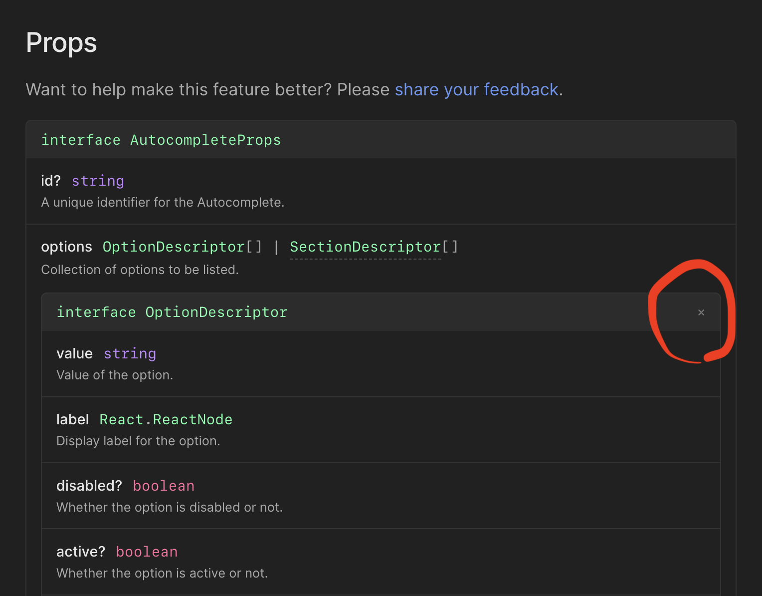Click 'Display label for the option.' description
The width and height of the screenshot is (762, 596).
138,441
